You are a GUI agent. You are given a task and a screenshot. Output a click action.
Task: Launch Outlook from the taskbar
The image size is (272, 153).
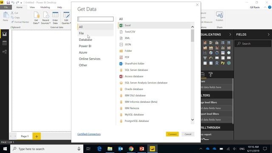pos(120,149)
